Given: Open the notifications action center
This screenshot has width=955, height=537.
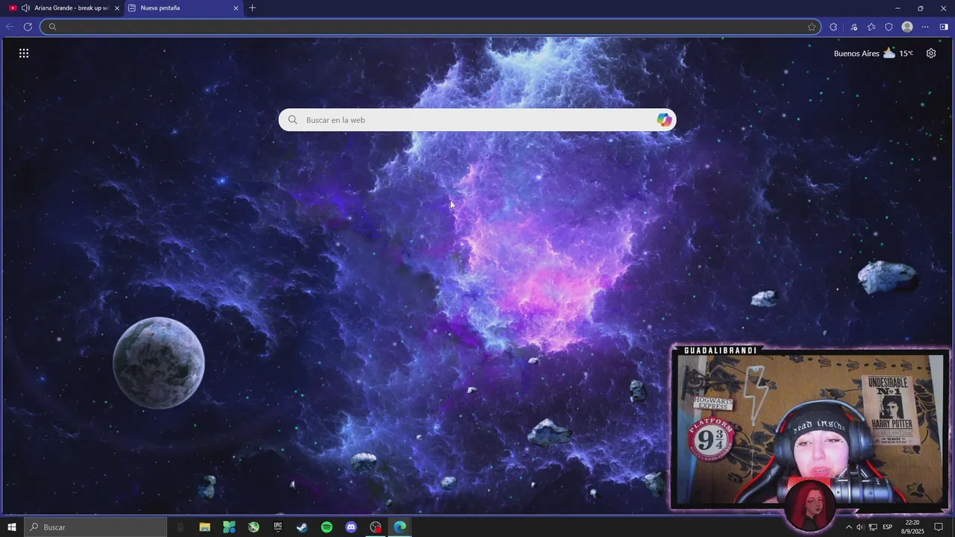Looking at the screenshot, I should tap(939, 527).
